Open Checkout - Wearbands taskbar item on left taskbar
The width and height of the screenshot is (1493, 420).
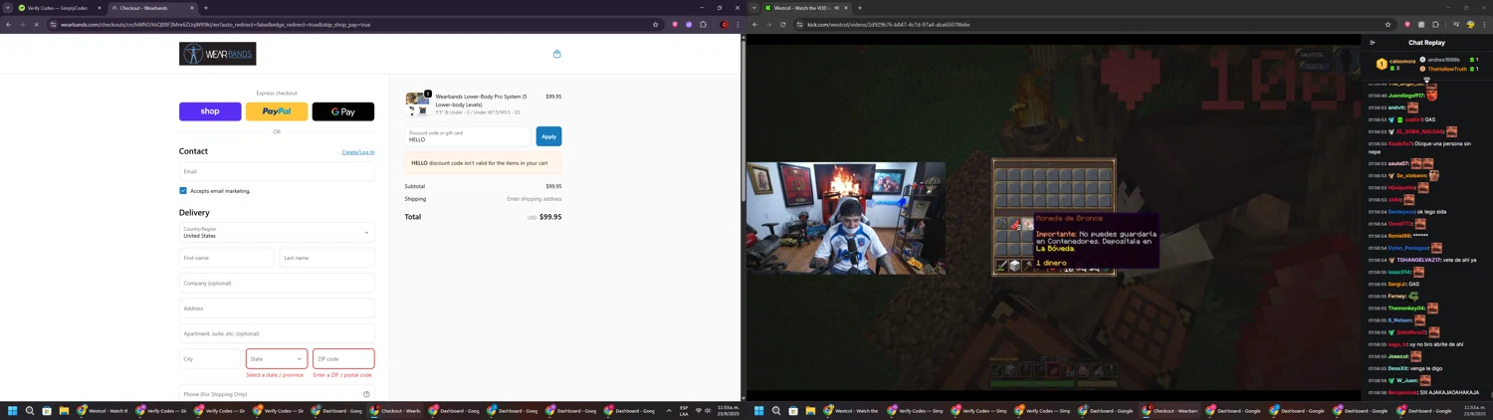[x=396, y=410]
